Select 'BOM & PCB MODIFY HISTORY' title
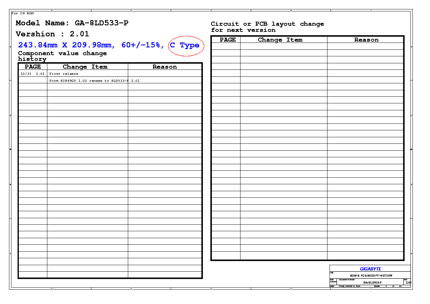The height and width of the screenshot is (304, 430). [371, 275]
